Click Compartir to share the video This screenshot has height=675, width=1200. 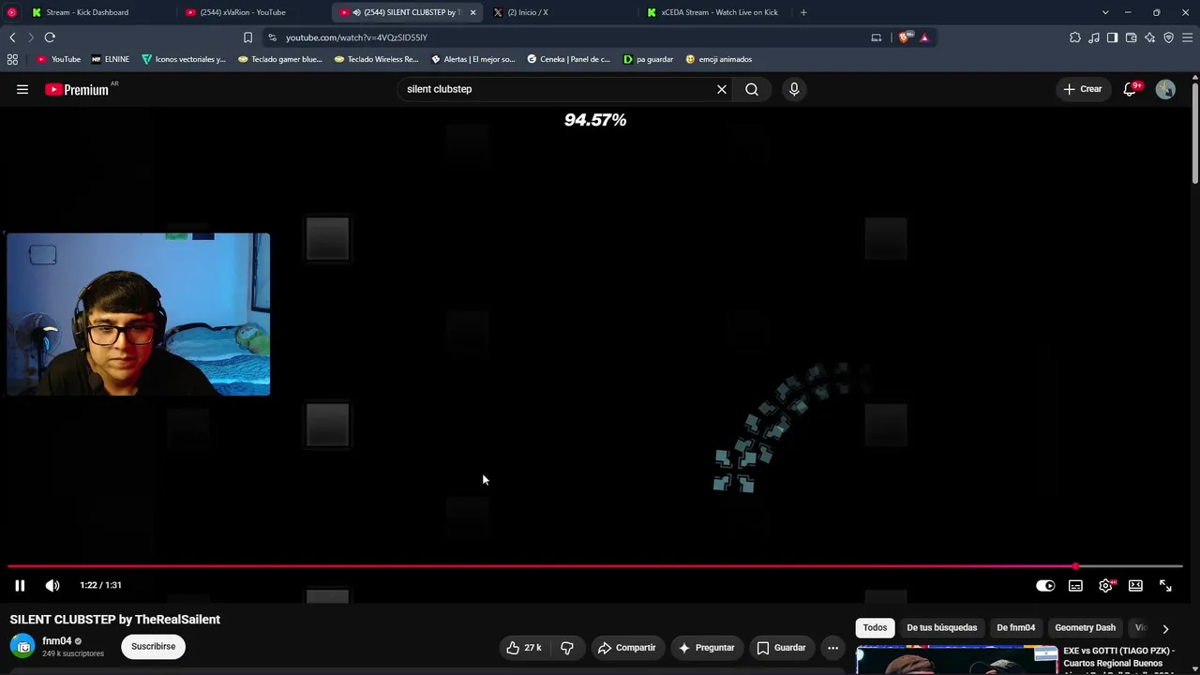(x=627, y=647)
